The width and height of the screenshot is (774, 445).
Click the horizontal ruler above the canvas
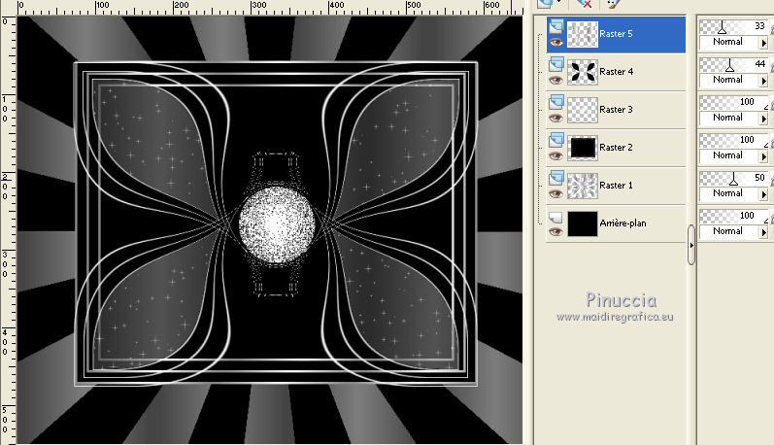(x=270, y=7)
